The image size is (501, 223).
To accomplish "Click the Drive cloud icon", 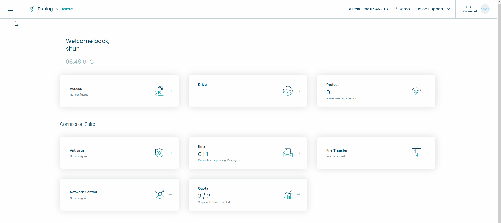I will tap(288, 91).
